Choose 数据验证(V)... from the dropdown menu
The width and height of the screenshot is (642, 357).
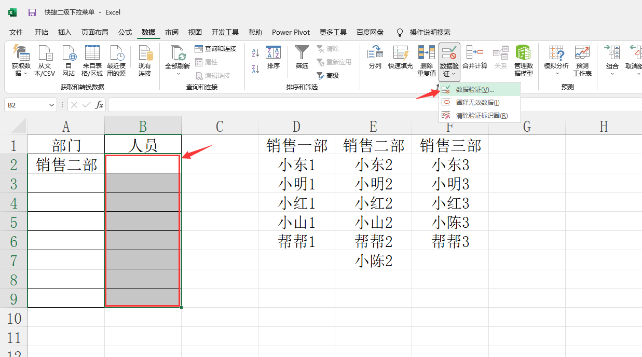[480, 90]
